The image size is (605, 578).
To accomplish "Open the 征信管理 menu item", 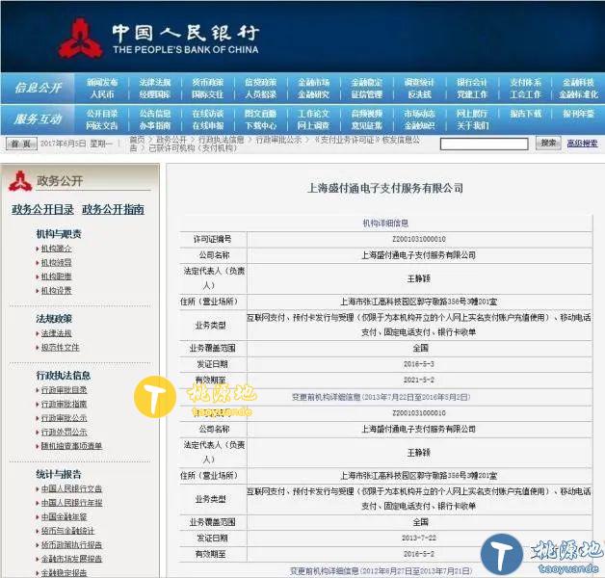I will pyautogui.click(x=366, y=94).
